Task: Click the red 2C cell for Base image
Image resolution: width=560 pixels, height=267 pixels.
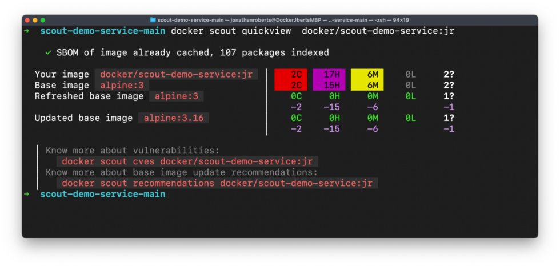Action: tap(291, 85)
